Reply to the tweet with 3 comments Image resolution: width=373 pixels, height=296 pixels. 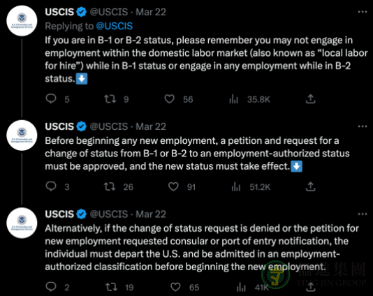(x=51, y=186)
